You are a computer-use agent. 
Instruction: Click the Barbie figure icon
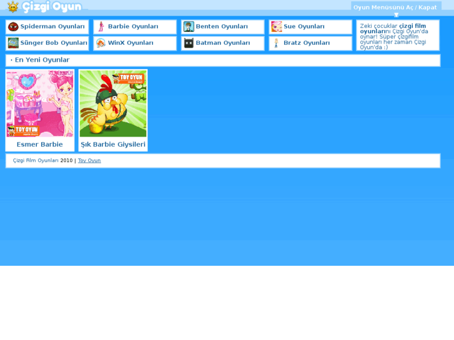point(101,27)
